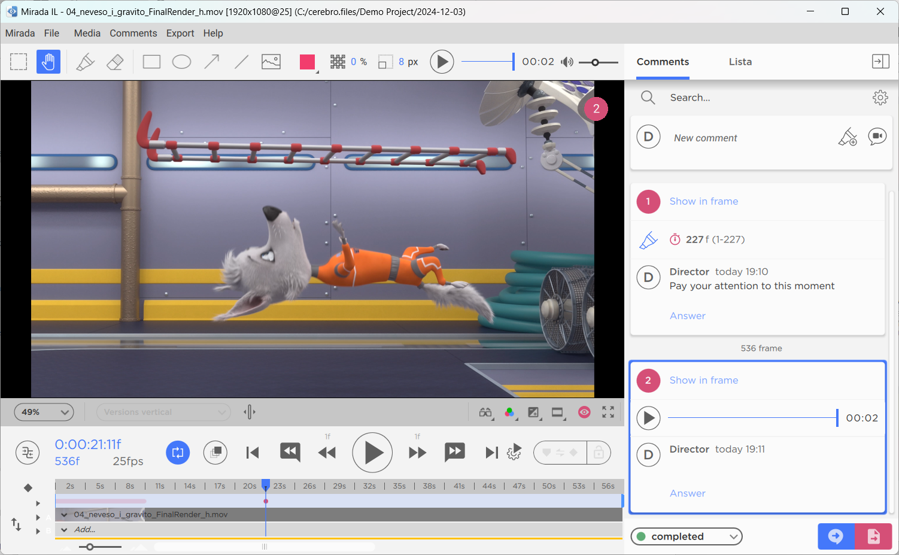Click the opacity checker pattern icon
The height and width of the screenshot is (555, 899).
(x=338, y=62)
